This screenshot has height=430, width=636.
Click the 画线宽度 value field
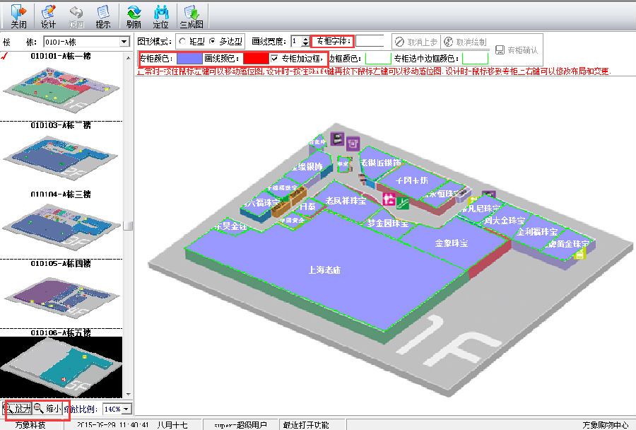coord(297,42)
